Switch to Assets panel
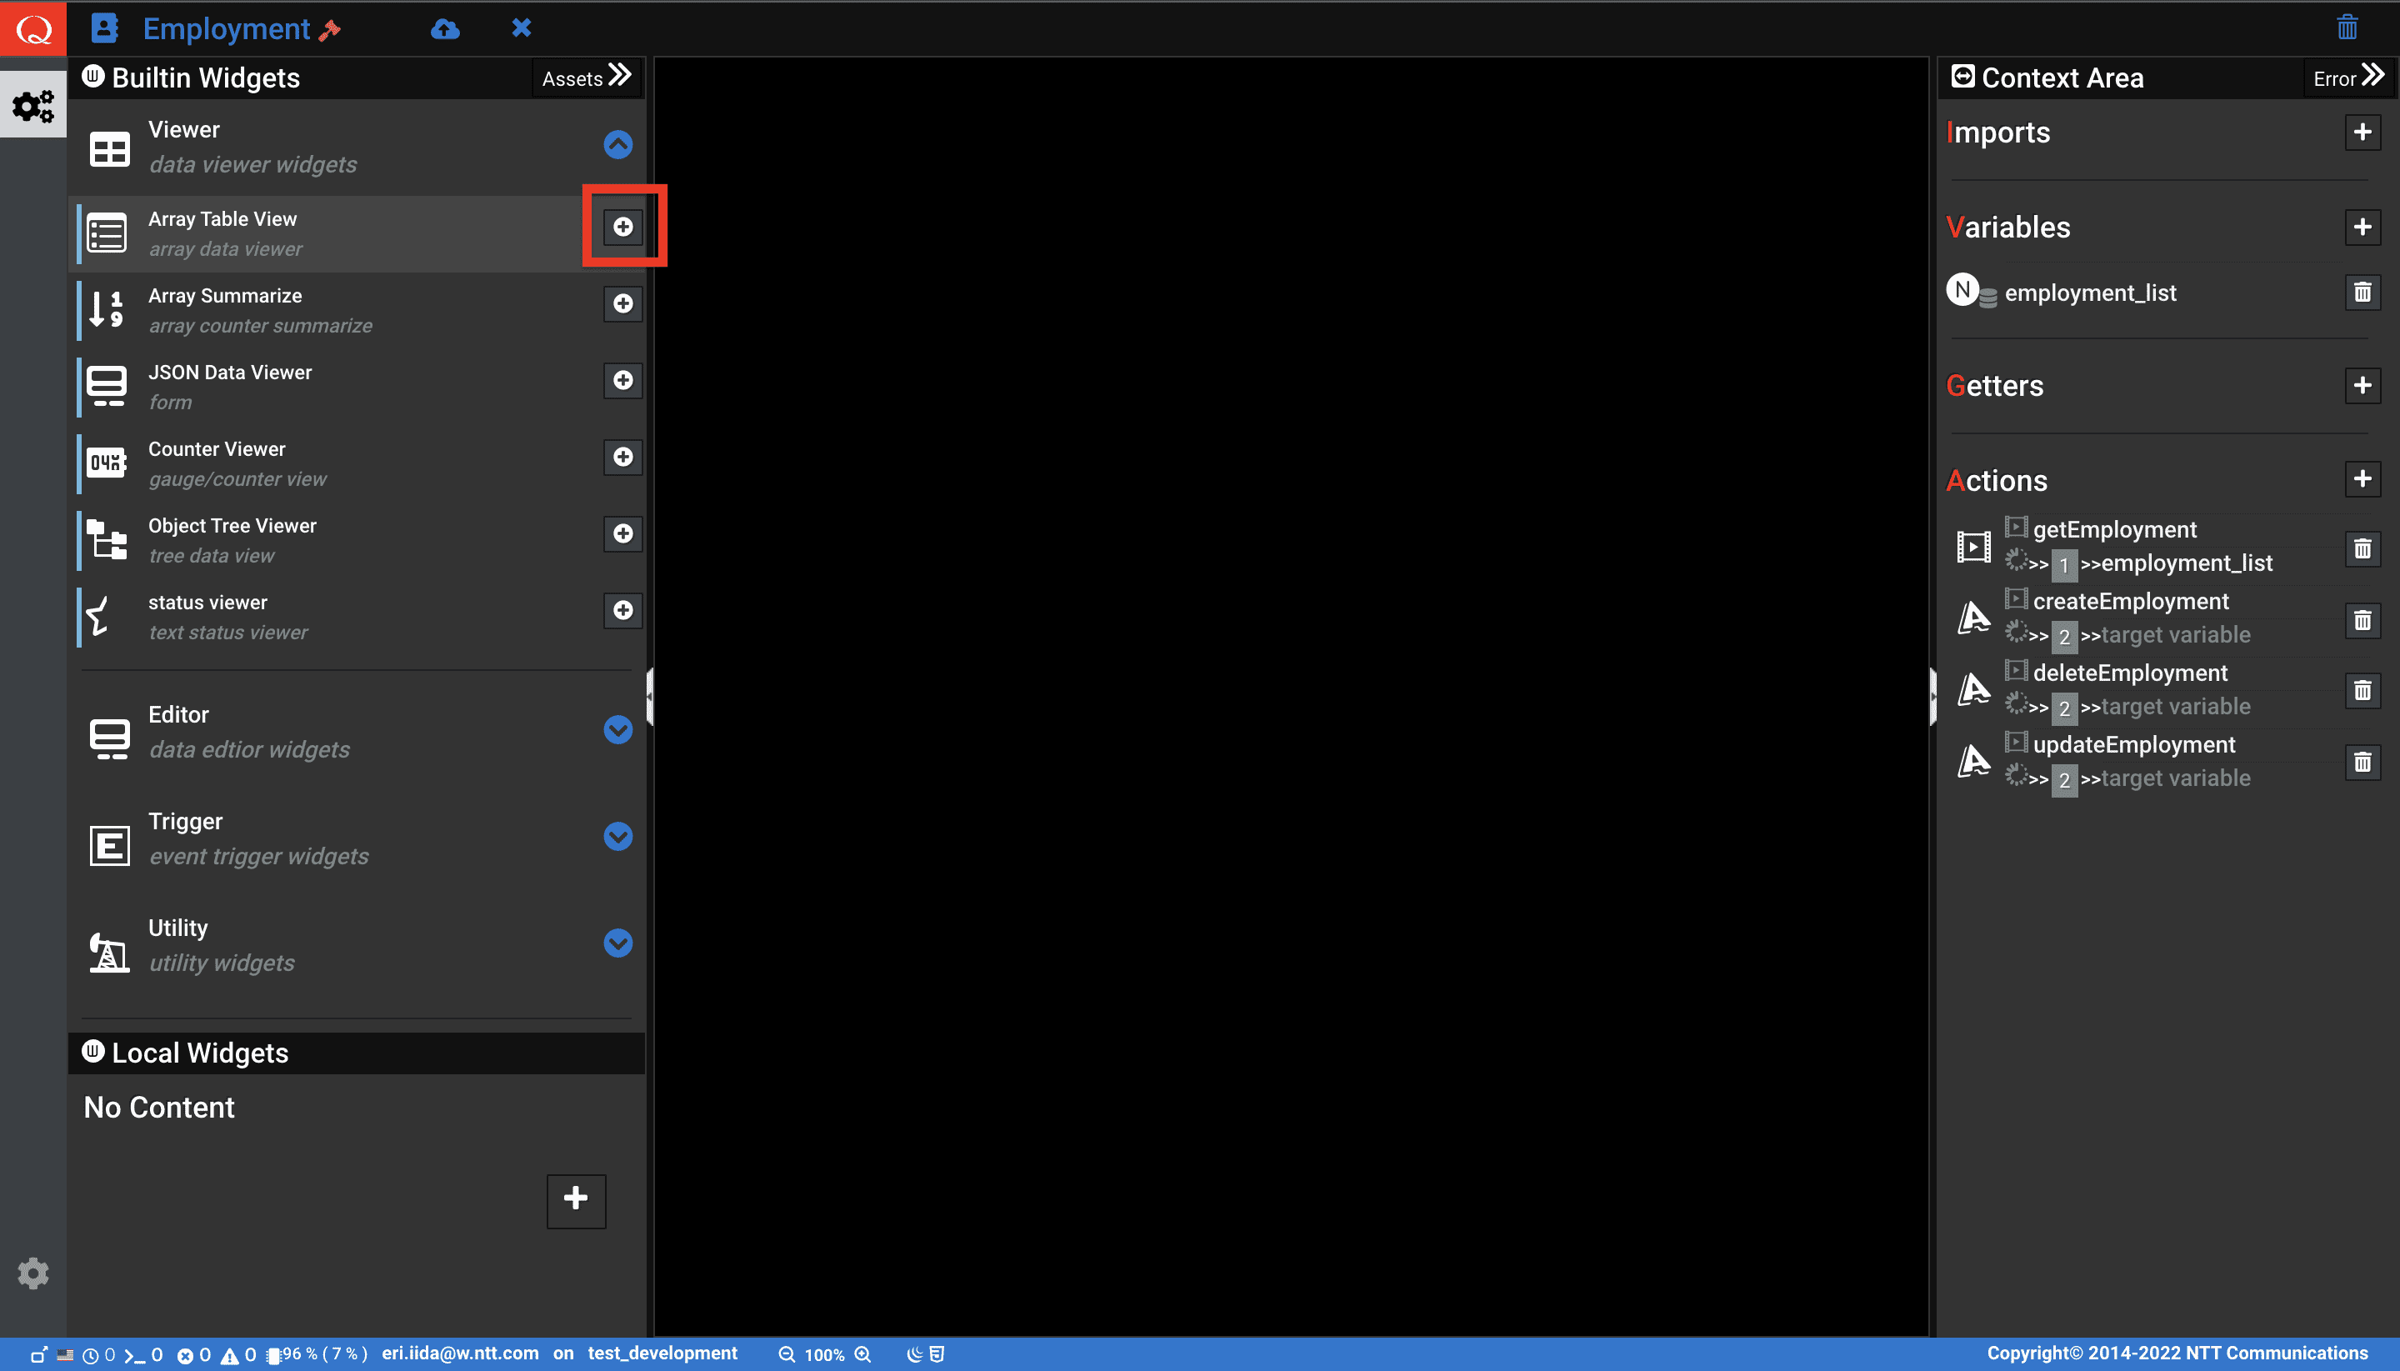 [x=587, y=78]
